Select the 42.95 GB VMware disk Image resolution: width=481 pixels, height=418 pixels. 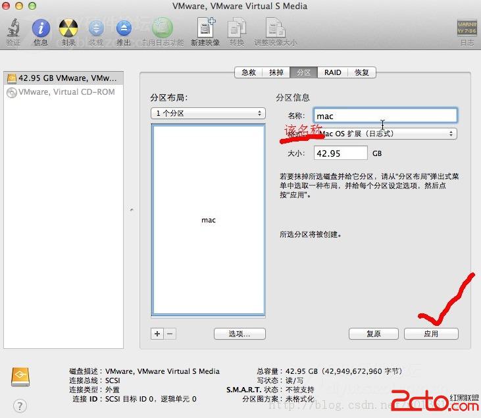[64, 78]
